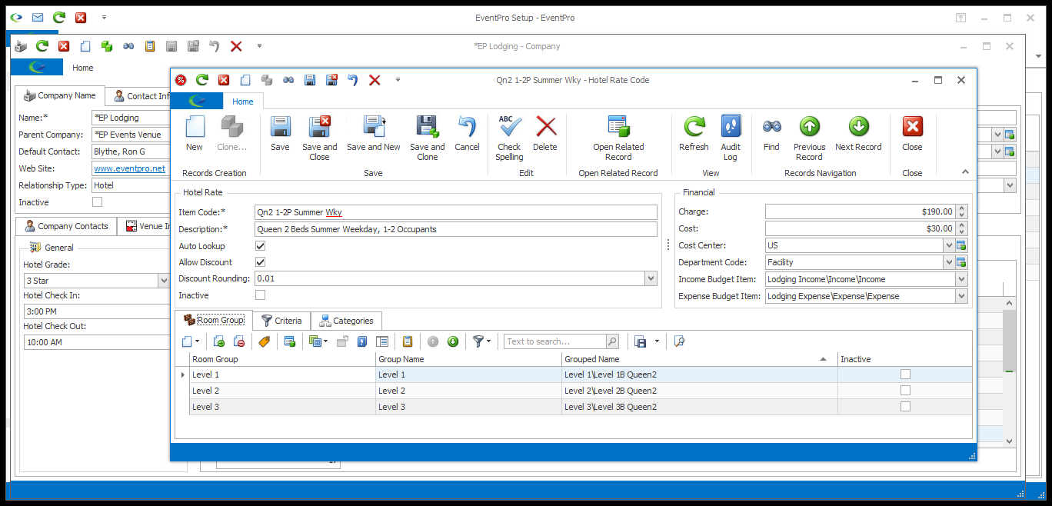
Task: Click the Description input field
Action: tap(456, 229)
